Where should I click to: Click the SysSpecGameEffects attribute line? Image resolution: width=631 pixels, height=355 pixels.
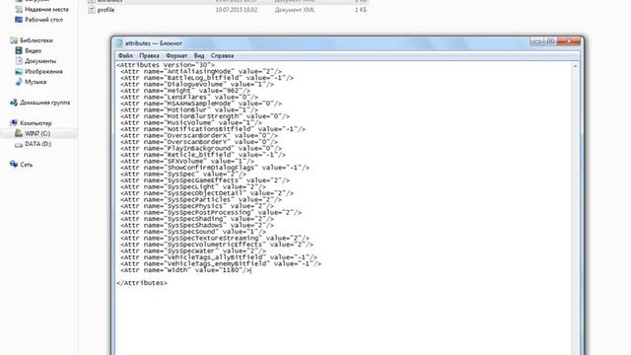coord(205,180)
